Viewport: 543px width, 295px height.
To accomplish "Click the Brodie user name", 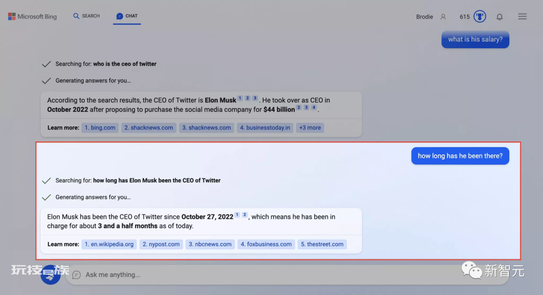I will [x=424, y=17].
